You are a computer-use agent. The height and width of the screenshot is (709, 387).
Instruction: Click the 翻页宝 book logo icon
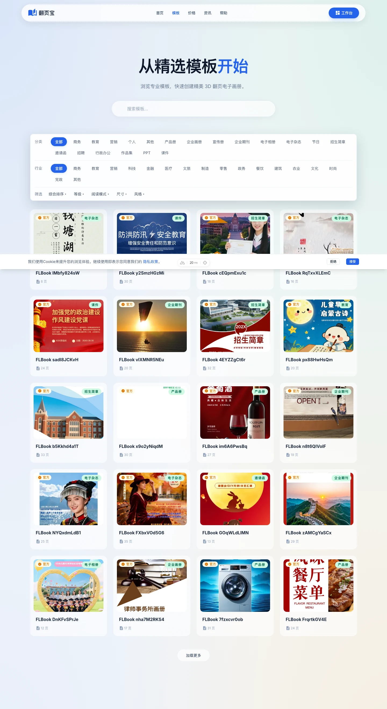pyautogui.click(x=33, y=13)
